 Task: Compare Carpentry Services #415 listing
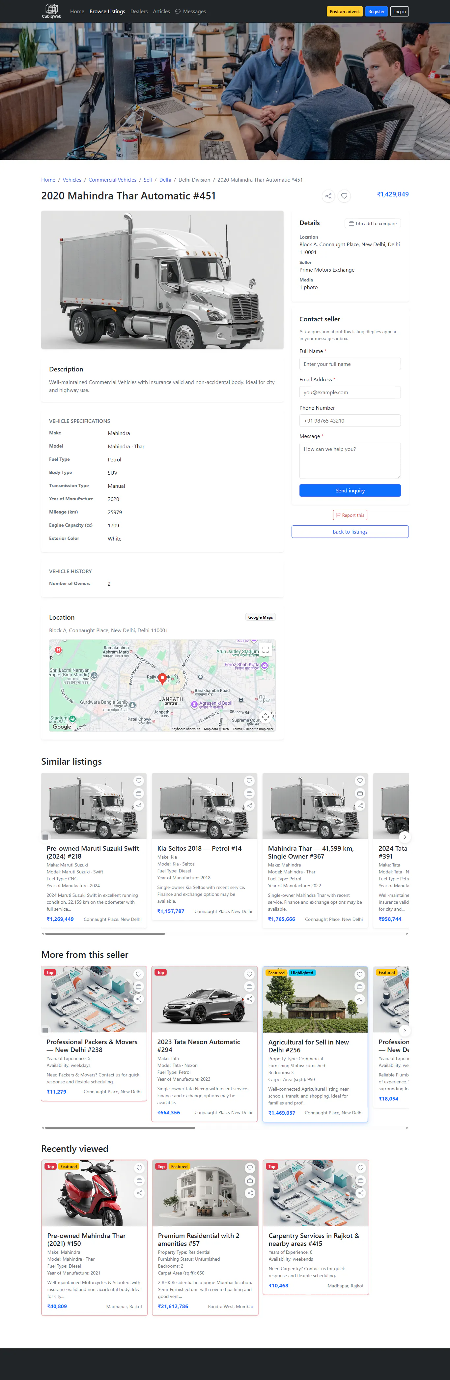click(361, 1181)
